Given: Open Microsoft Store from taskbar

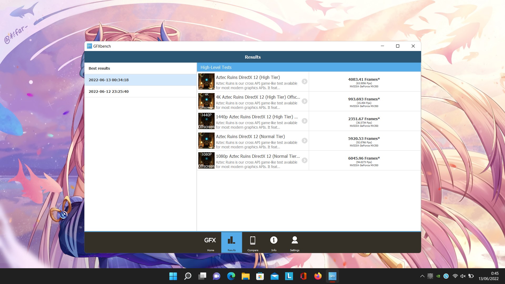Looking at the screenshot, I should tap(260, 276).
